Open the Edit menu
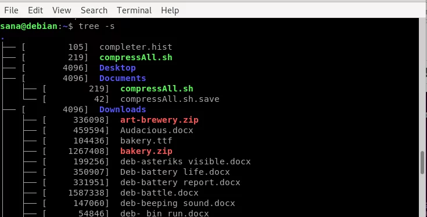The height and width of the screenshot is (217, 427). 35,10
